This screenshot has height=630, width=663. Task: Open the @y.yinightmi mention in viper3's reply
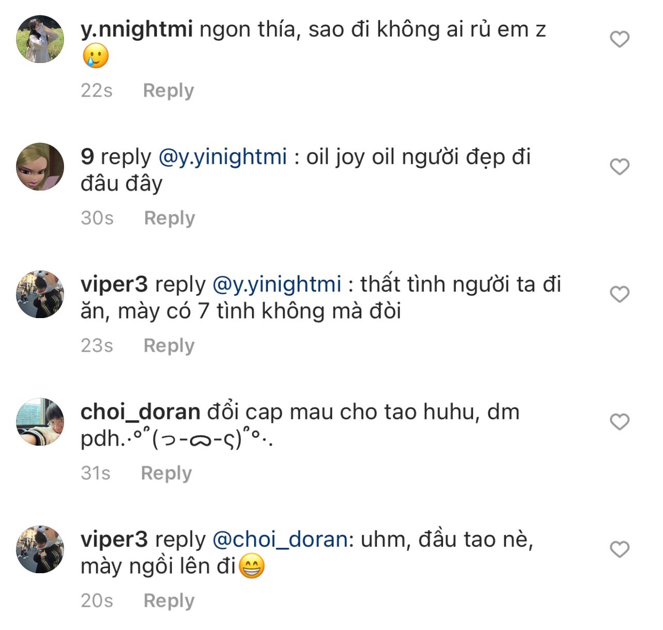click(x=277, y=285)
